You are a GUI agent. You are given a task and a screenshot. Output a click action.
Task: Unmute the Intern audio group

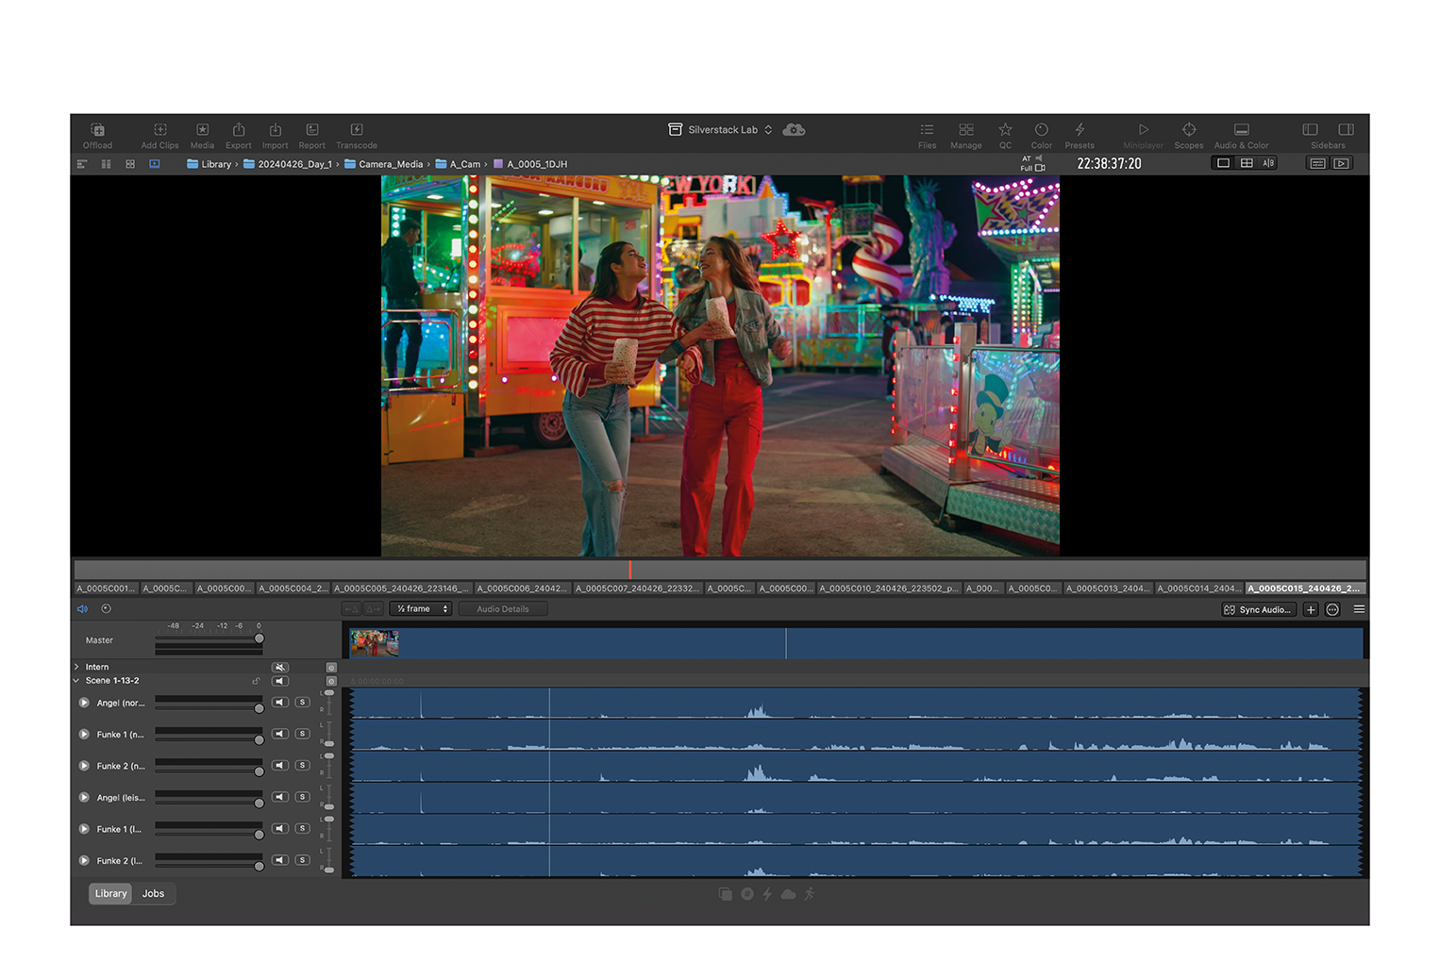click(x=280, y=667)
